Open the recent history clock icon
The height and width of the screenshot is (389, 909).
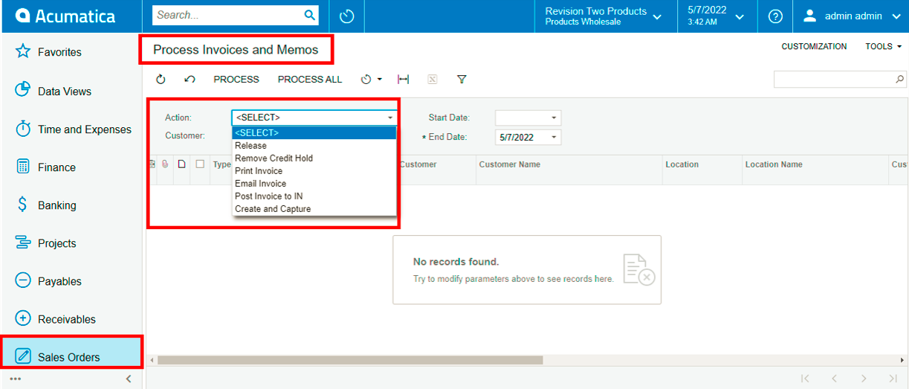(x=346, y=16)
